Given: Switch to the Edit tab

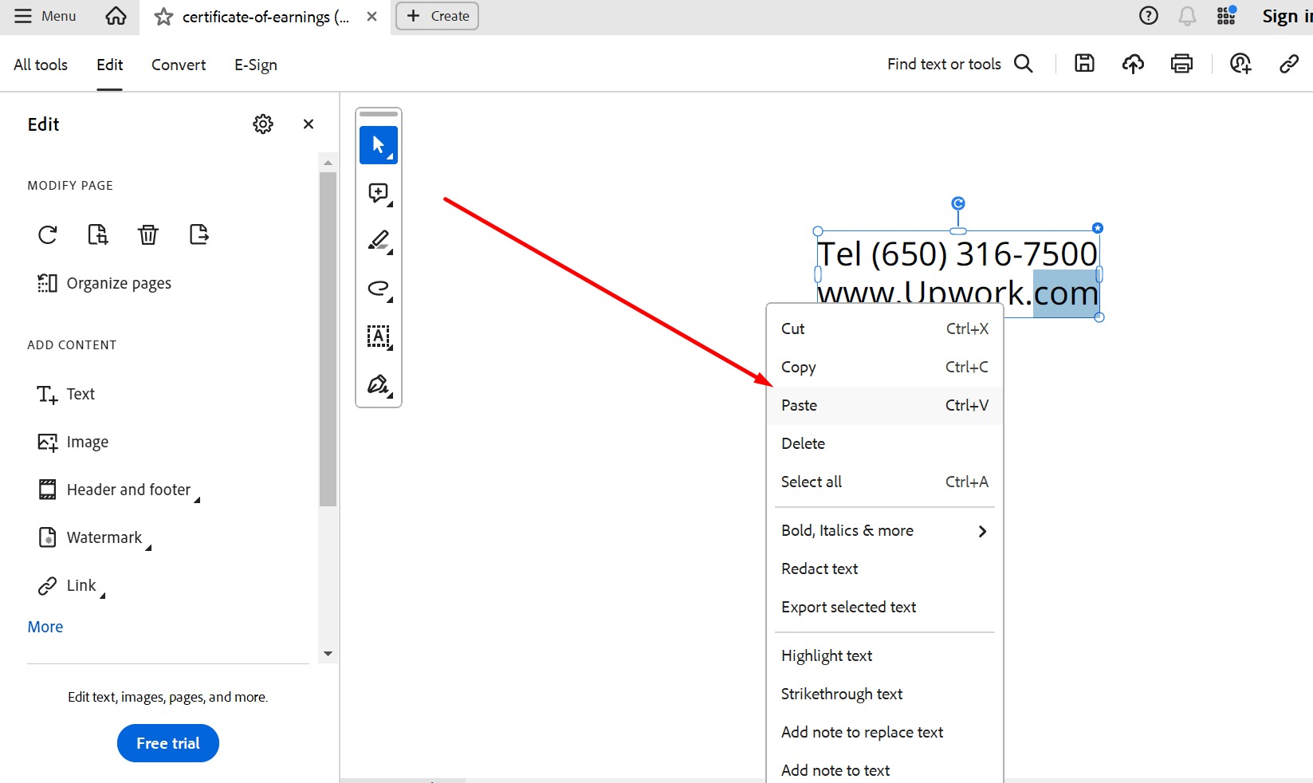Looking at the screenshot, I should [110, 65].
